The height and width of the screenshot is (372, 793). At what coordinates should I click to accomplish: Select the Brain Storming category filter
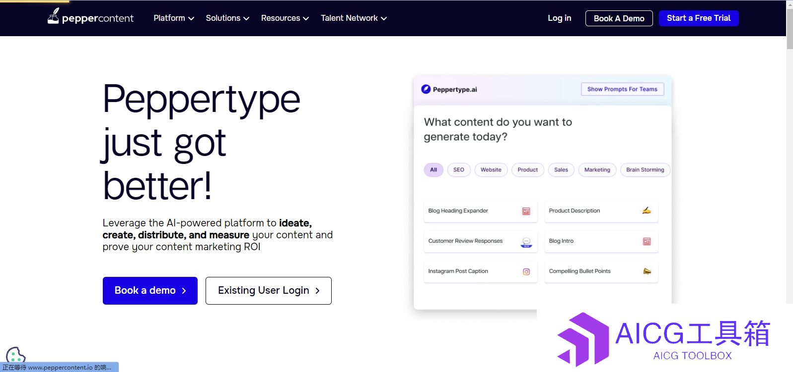coord(645,170)
